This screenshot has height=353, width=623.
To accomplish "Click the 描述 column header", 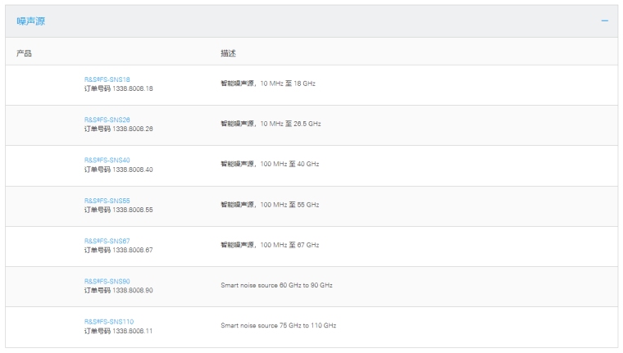I will point(228,53).
